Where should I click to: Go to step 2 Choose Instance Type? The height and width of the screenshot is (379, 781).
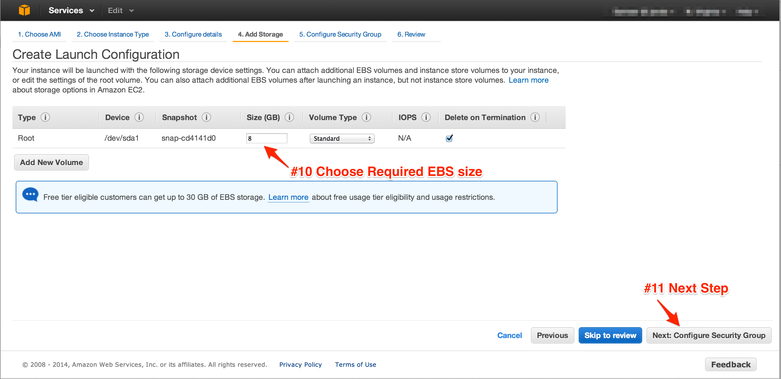click(x=113, y=34)
